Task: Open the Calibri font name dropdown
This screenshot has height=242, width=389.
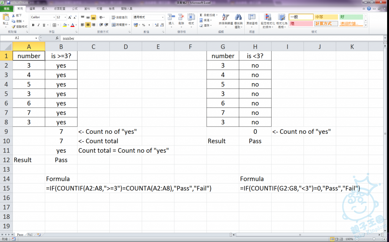Action: 53,17
